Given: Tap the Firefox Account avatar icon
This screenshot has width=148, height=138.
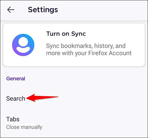Looking at the screenshot, I should coord(23,45).
